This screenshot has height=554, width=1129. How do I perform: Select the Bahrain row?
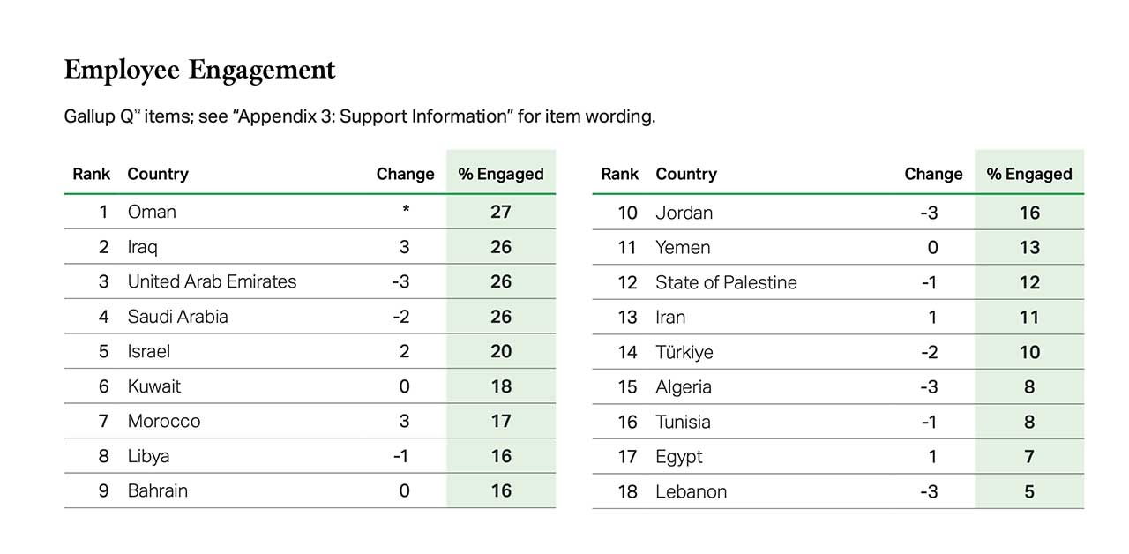click(x=310, y=490)
